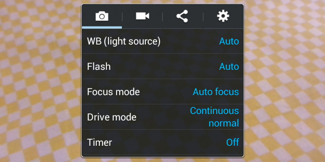Change white balance Auto value
The image size is (325, 162).
(x=229, y=41)
